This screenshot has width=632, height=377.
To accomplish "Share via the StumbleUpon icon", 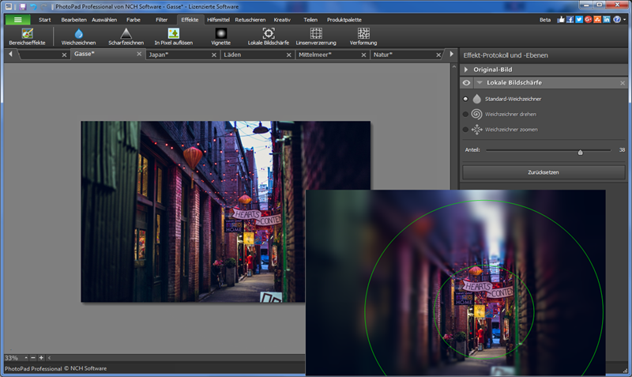I will tap(597, 19).
